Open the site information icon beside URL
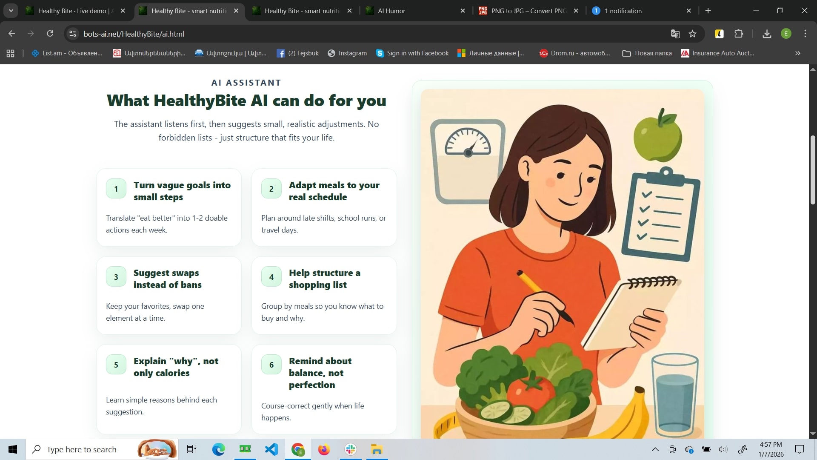 click(73, 34)
